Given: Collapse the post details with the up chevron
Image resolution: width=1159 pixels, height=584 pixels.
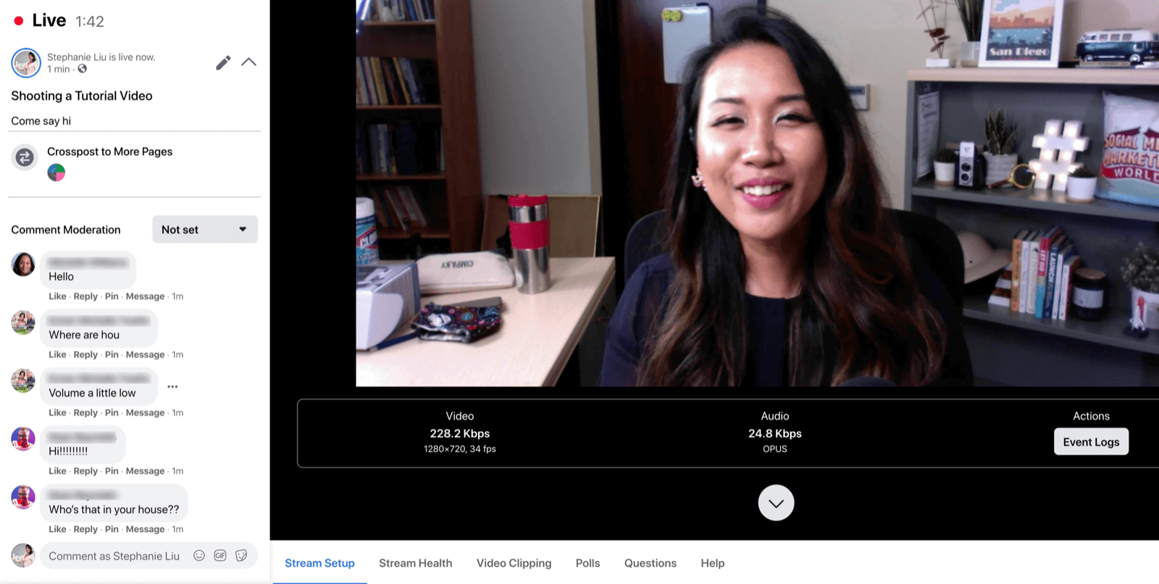Looking at the screenshot, I should [x=248, y=62].
